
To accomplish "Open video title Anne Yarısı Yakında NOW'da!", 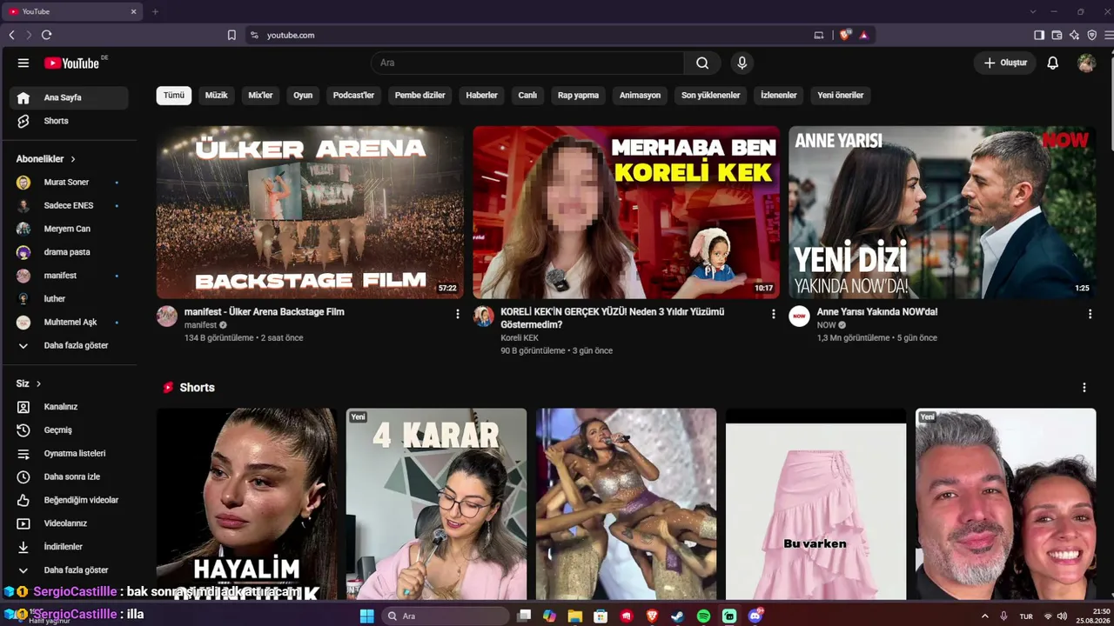I will [877, 312].
